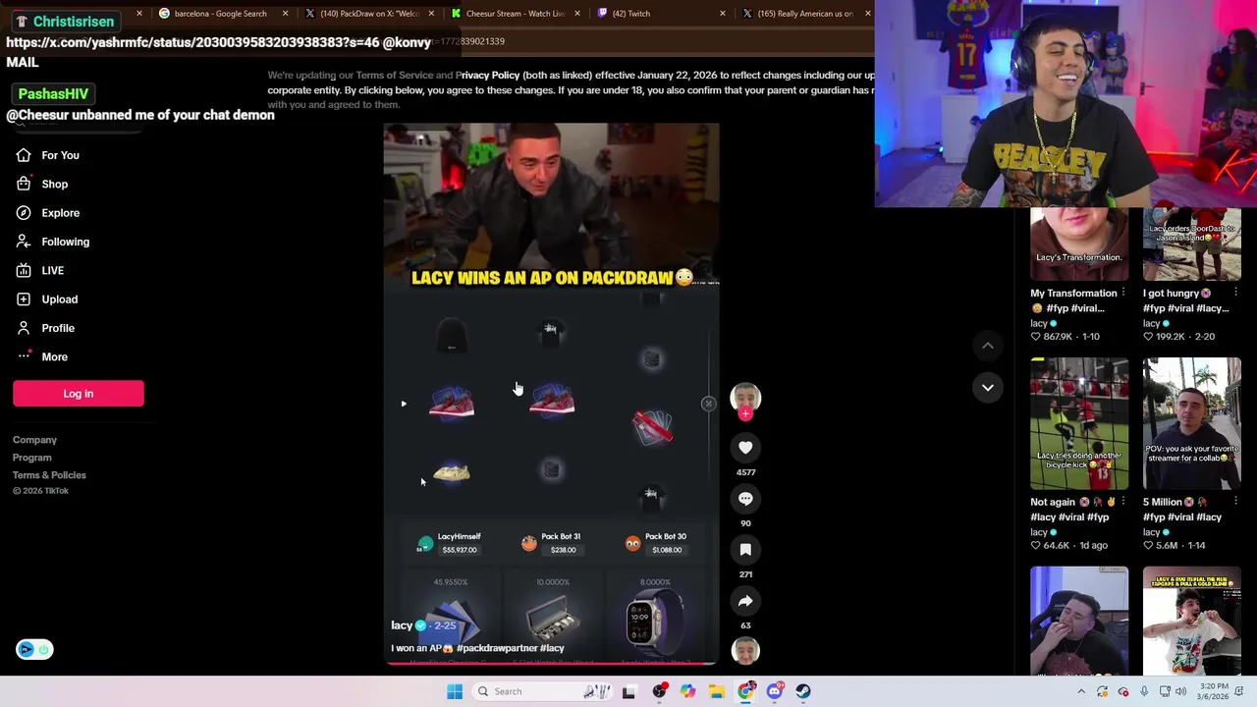Open the video at the last row's right

coord(1191,621)
